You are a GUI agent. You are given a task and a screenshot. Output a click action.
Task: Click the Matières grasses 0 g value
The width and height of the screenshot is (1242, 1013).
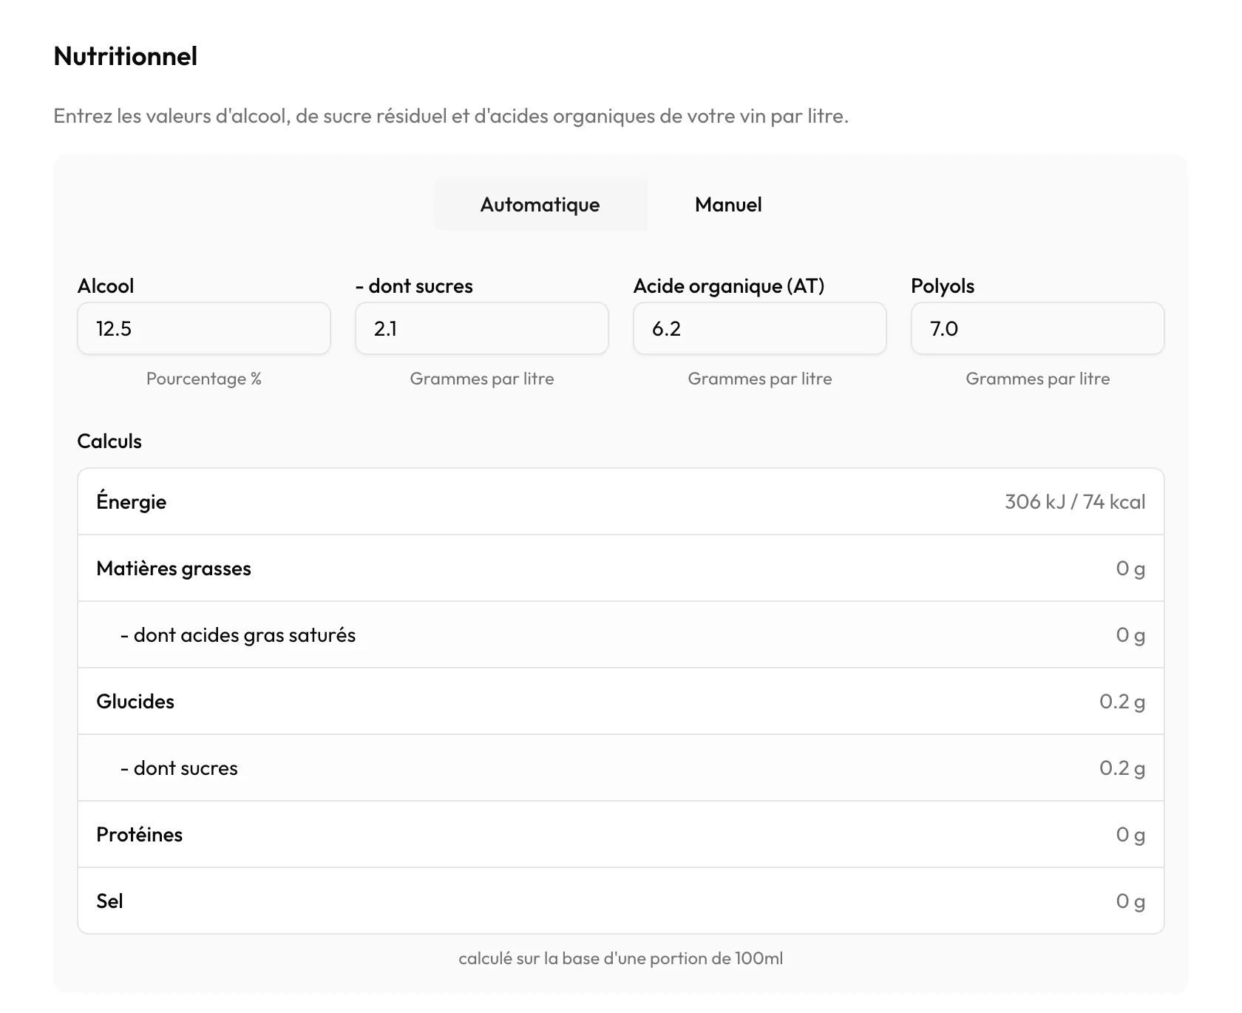1130,568
